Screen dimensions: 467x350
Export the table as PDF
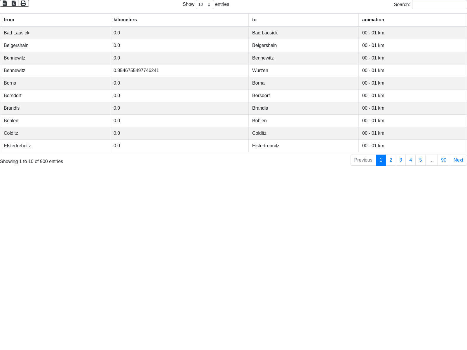(x=14, y=3)
